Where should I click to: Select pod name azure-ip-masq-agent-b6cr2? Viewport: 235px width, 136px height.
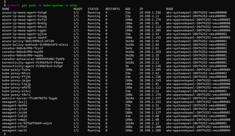click(24, 27)
